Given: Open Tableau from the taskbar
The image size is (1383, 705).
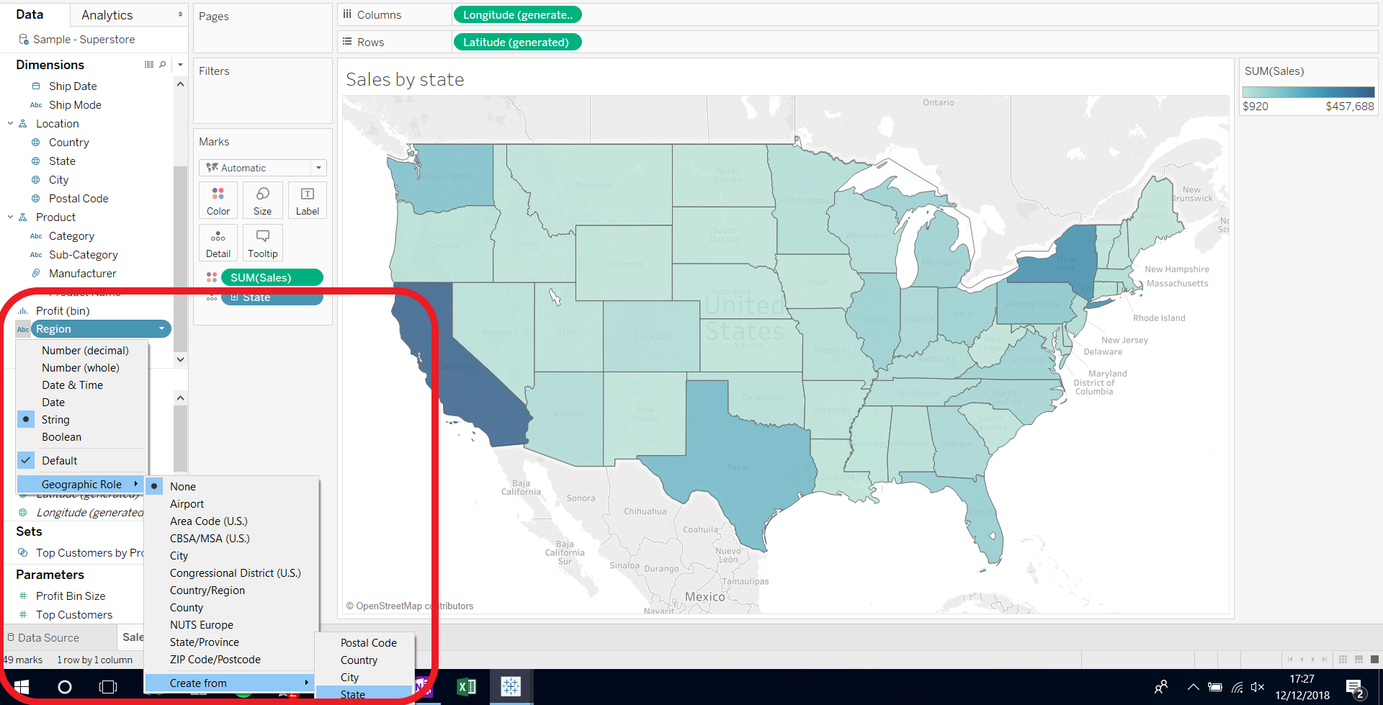Looking at the screenshot, I should 511,687.
